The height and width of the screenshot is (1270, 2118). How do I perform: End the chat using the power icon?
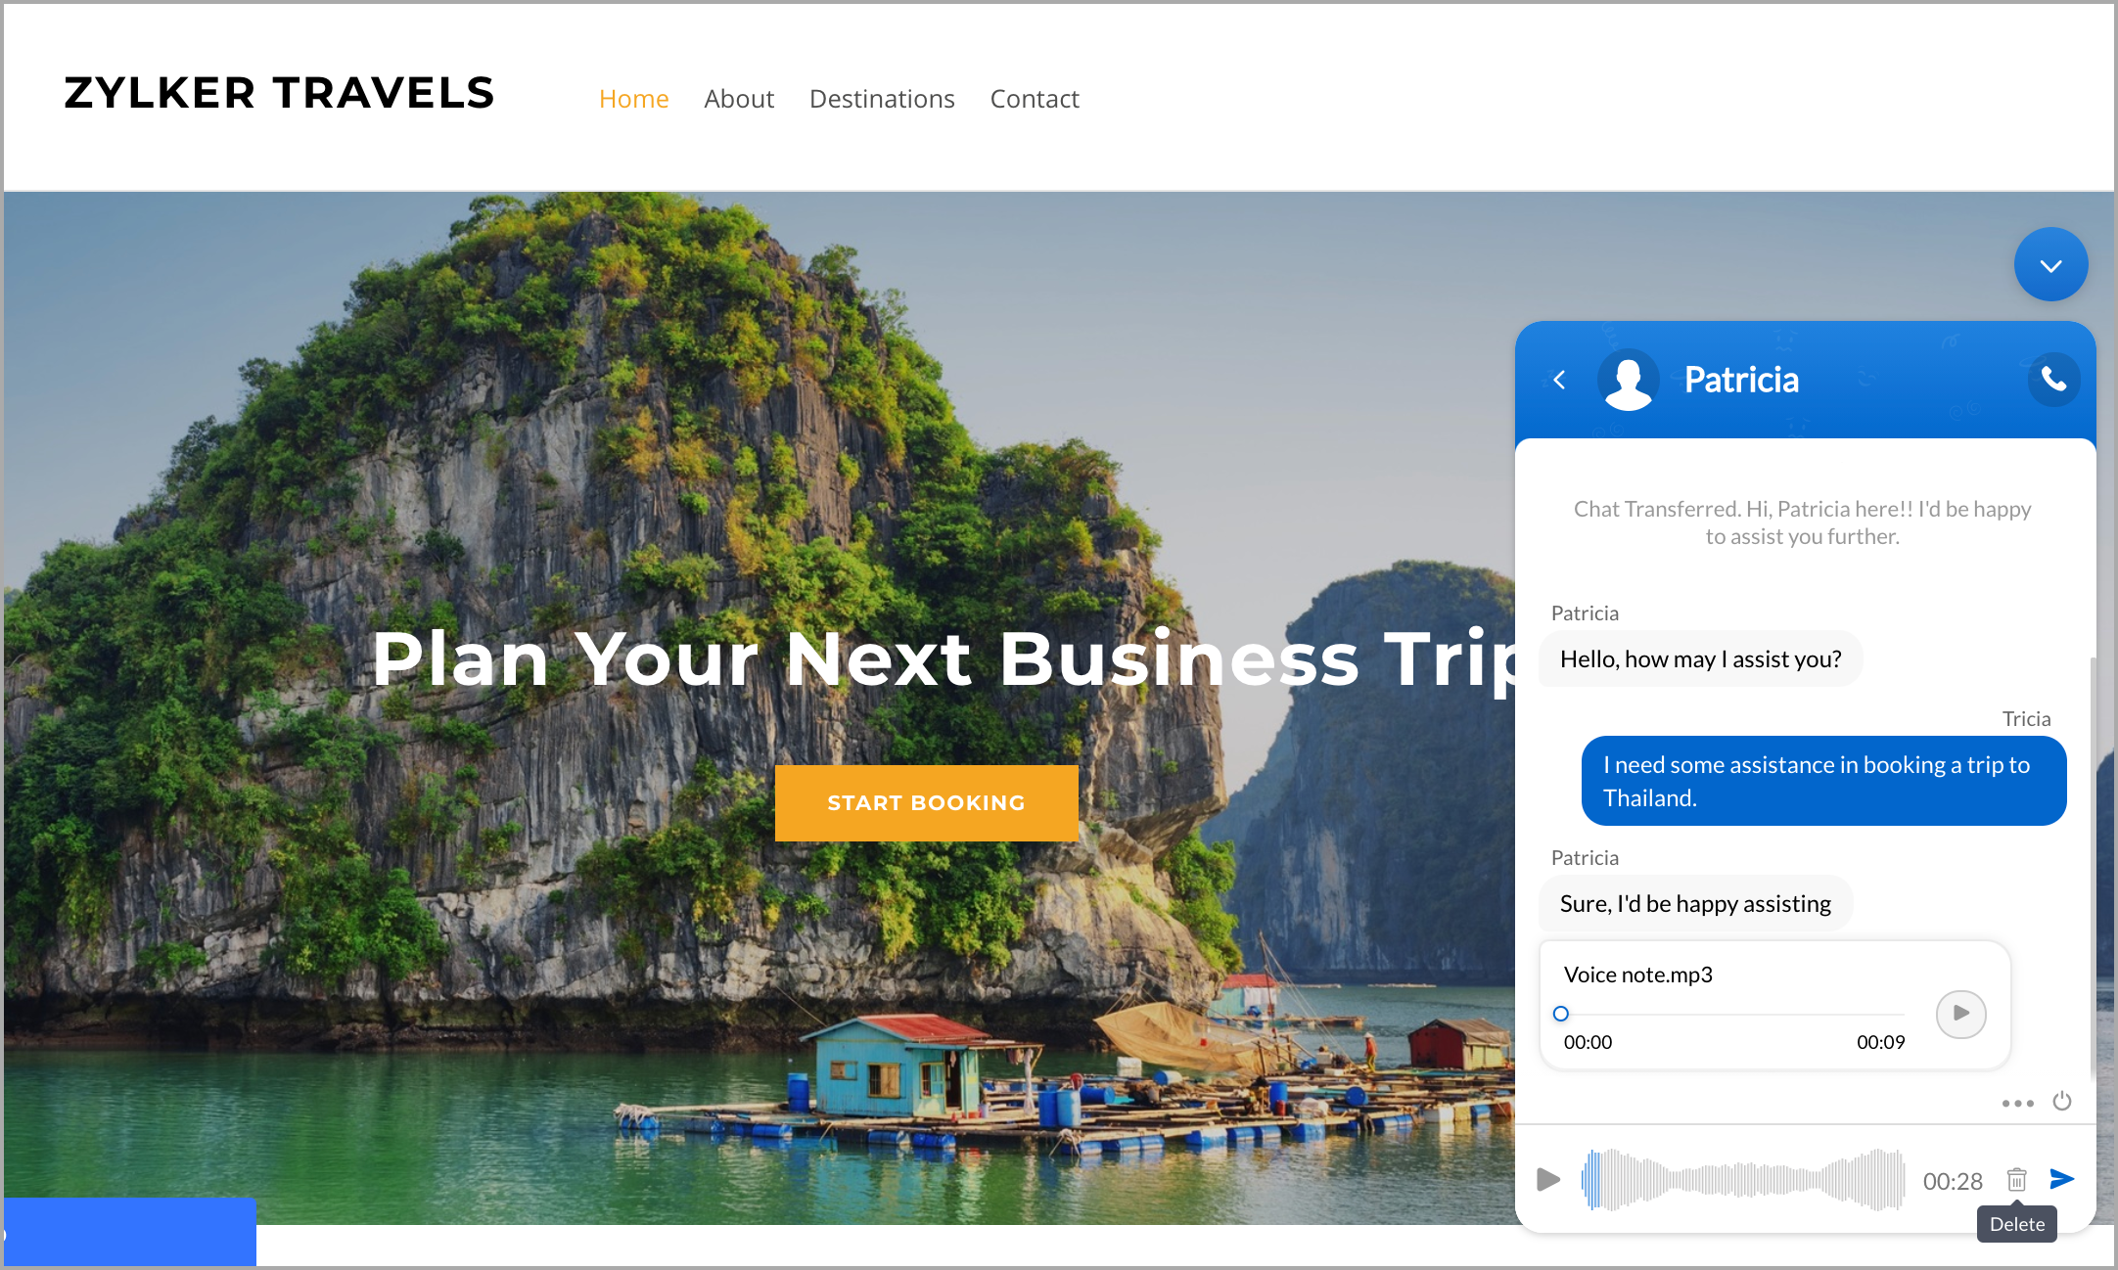tap(2062, 1102)
